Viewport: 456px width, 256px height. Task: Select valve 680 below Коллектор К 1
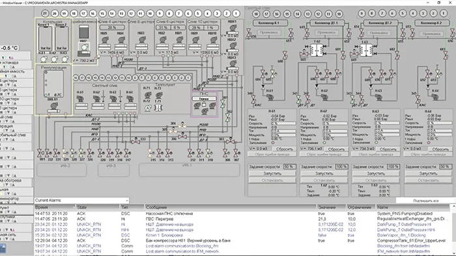click(285, 55)
